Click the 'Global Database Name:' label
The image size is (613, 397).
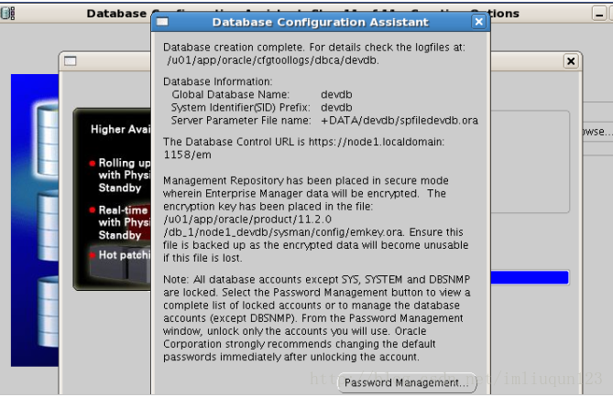[231, 94]
